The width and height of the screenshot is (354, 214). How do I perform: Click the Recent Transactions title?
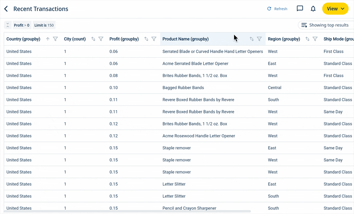coord(41,9)
